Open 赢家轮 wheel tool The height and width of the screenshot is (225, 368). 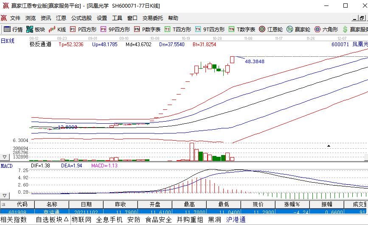click(x=298, y=29)
